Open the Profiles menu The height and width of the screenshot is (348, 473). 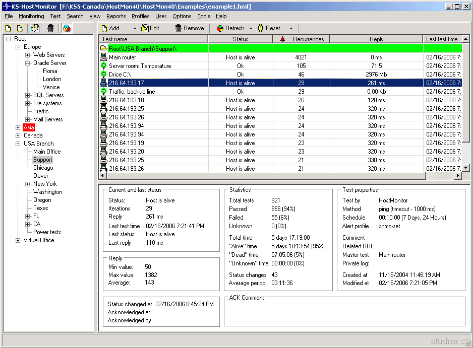click(140, 16)
